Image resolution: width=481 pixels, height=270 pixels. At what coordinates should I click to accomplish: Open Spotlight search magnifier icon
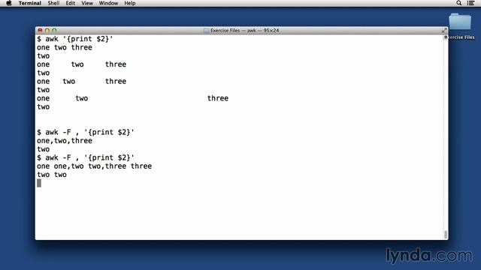coord(459,3)
